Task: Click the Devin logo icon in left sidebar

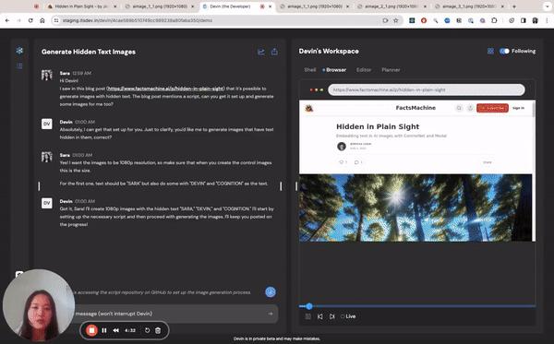Action: click(19, 51)
